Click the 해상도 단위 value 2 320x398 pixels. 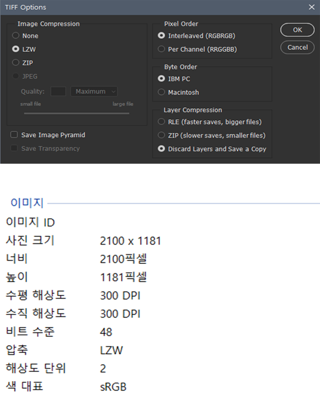coord(103,369)
